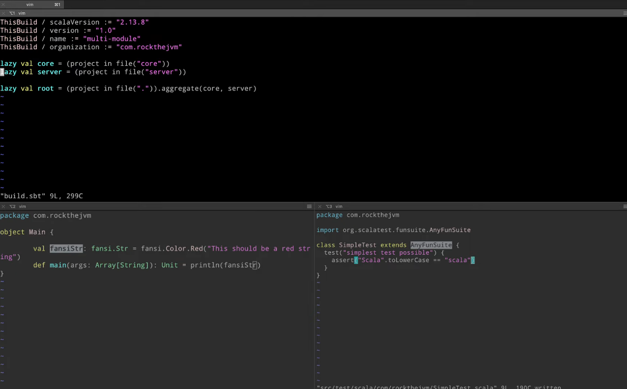
Task: Click println(fansiStr) call
Action: [x=226, y=265]
